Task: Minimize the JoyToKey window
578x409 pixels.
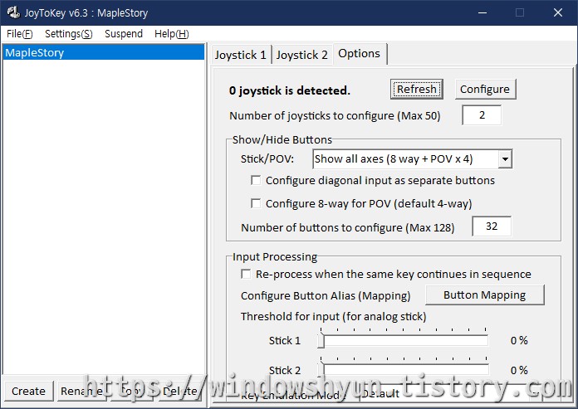Action: coord(482,13)
